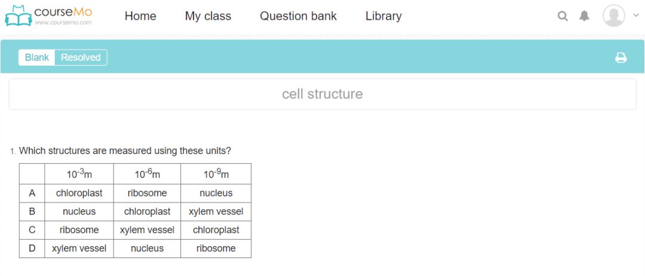The image size is (645, 276).
Task: Click the courseMo logo icon
Action: (x=18, y=16)
